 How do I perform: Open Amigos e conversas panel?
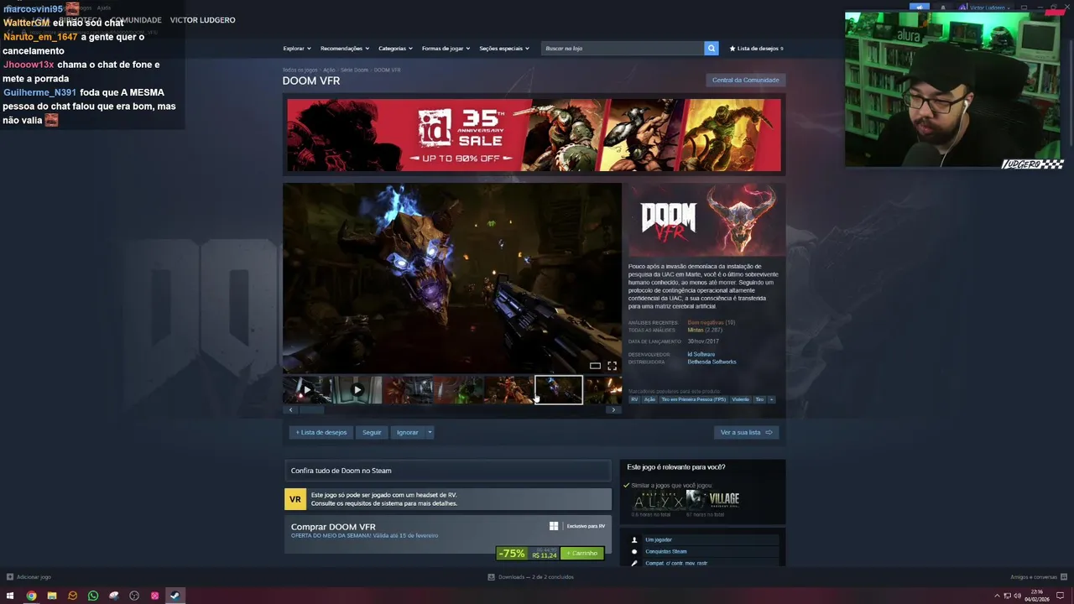(x=1040, y=577)
